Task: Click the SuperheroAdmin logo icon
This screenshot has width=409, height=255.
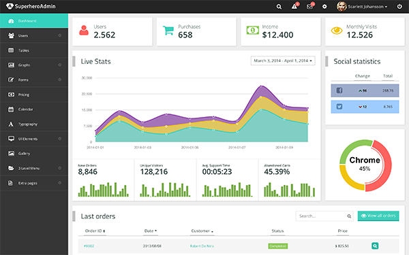Action: click(x=10, y=6)
